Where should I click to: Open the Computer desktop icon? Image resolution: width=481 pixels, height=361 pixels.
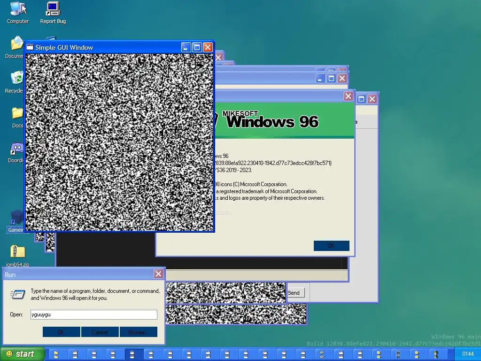click(x=17, y=13)
